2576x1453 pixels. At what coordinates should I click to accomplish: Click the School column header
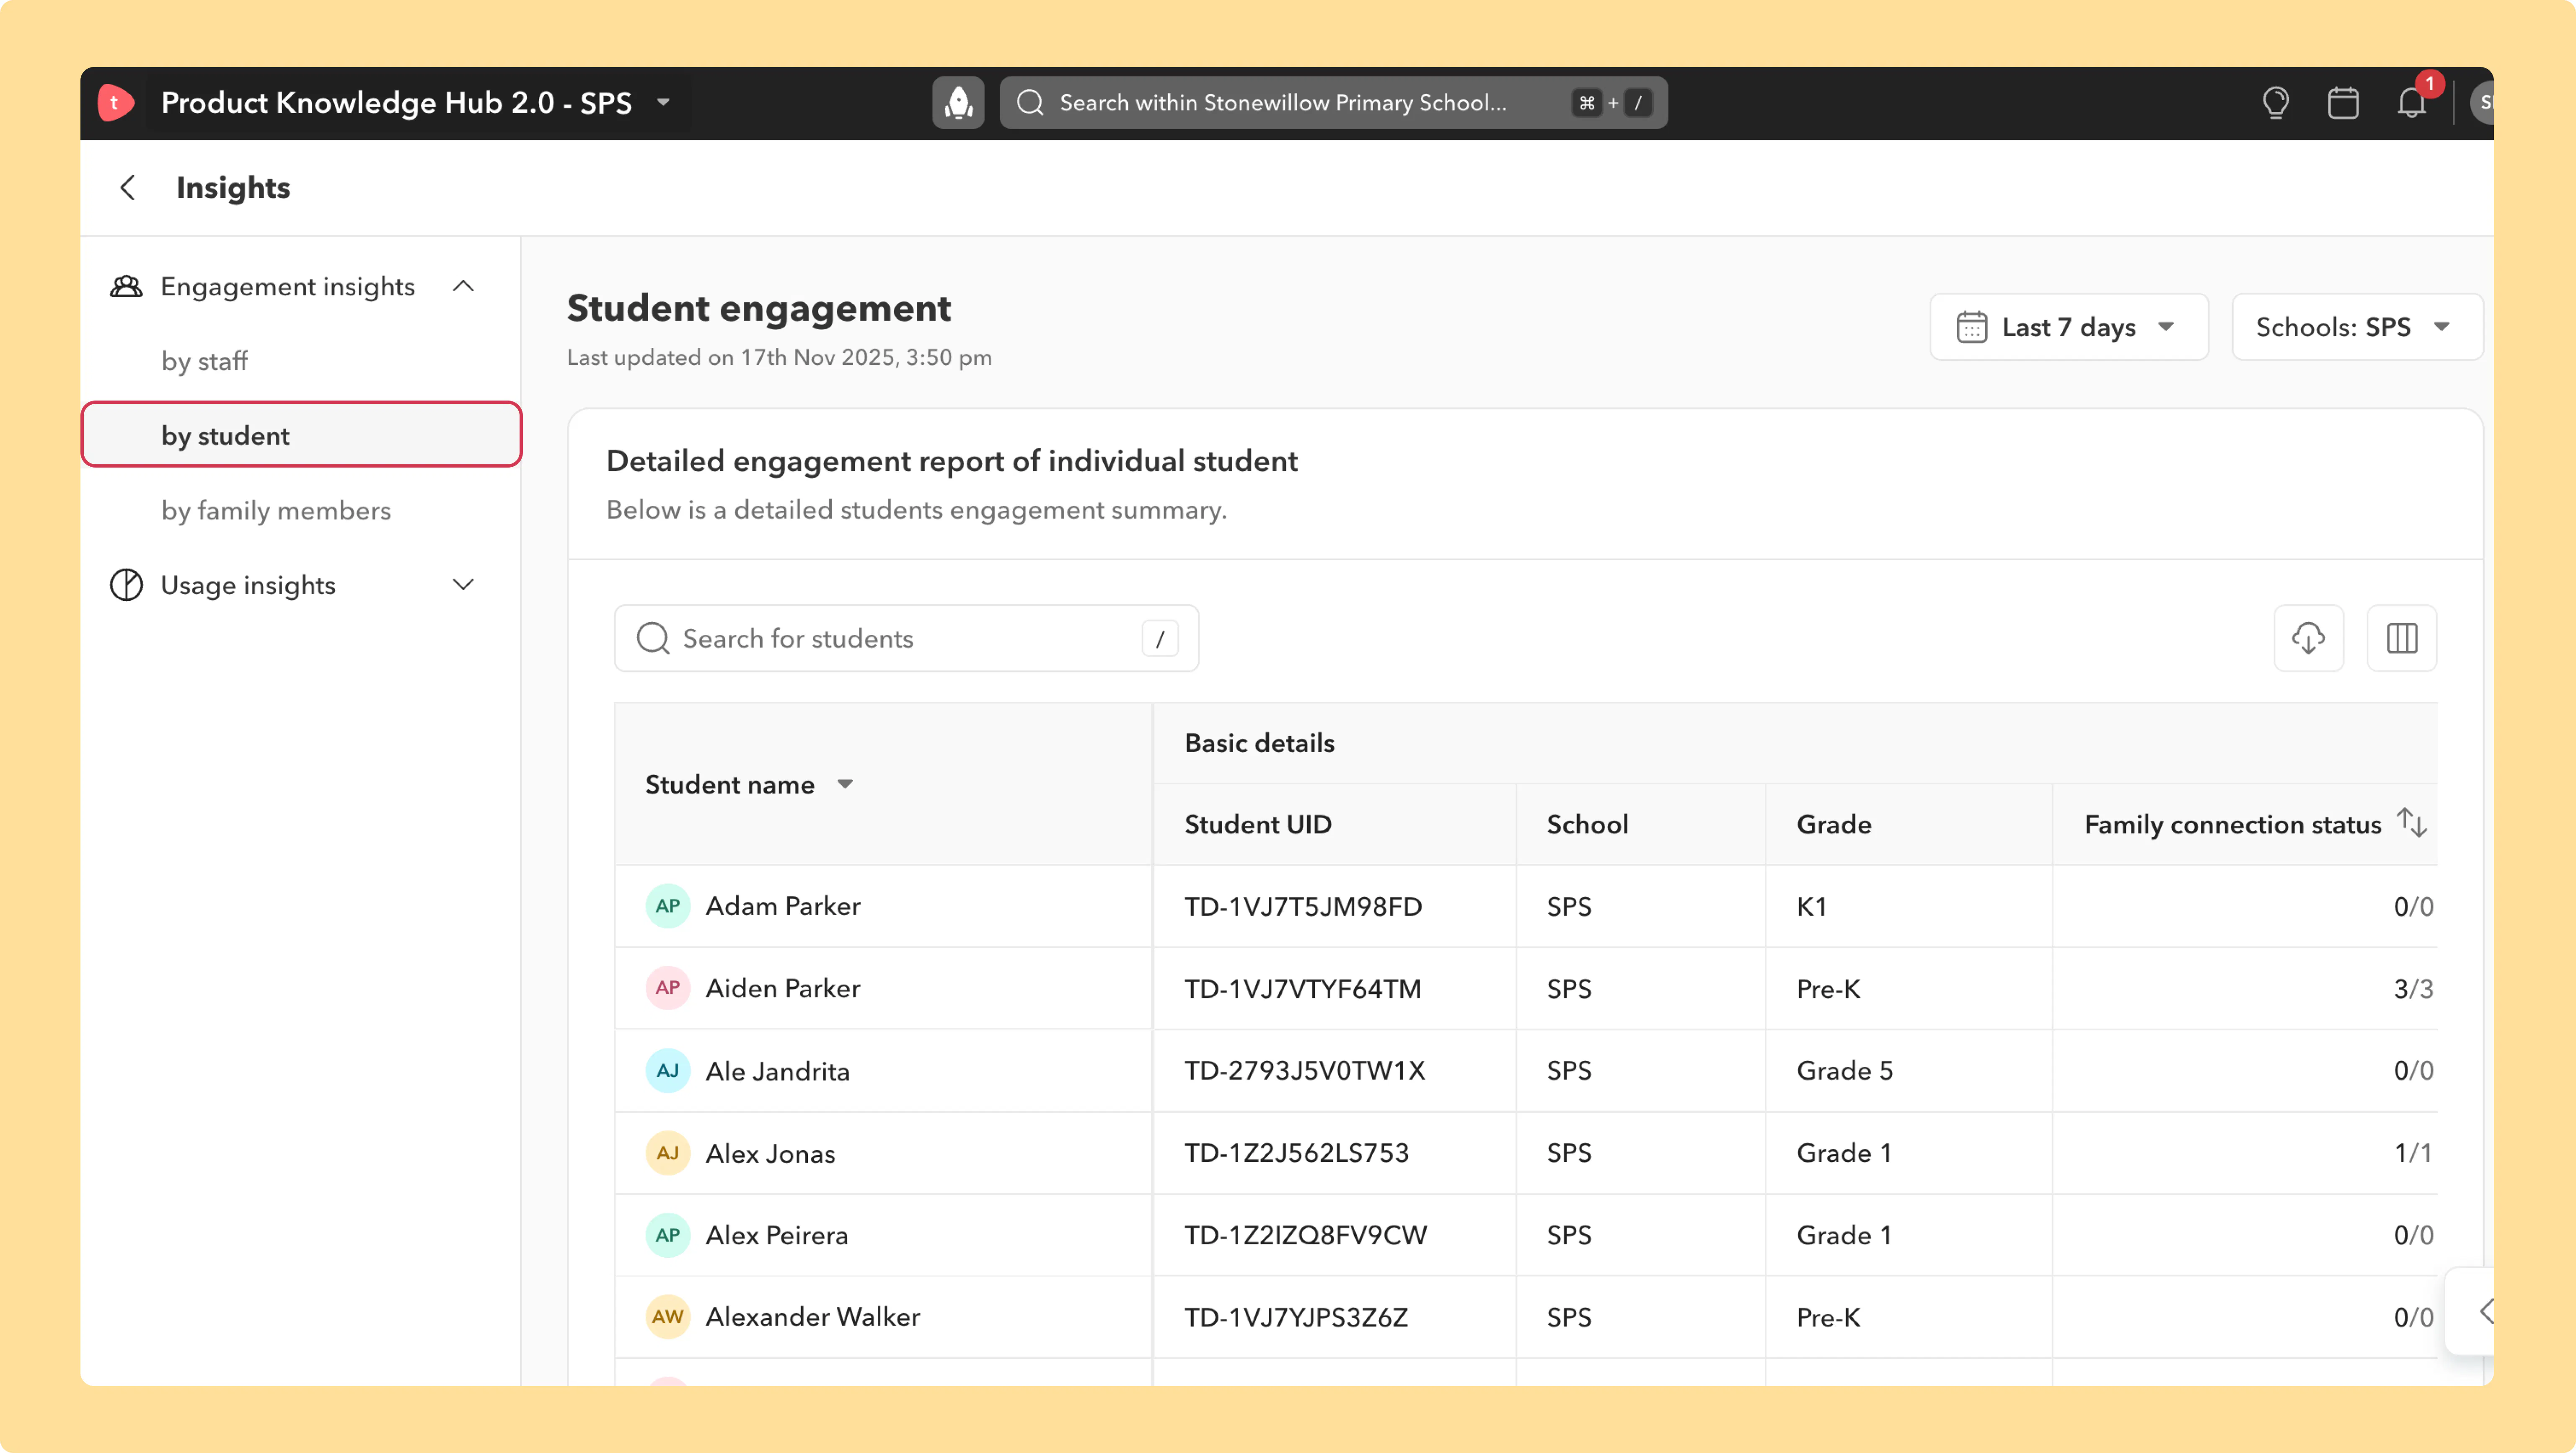(1588, 824)
